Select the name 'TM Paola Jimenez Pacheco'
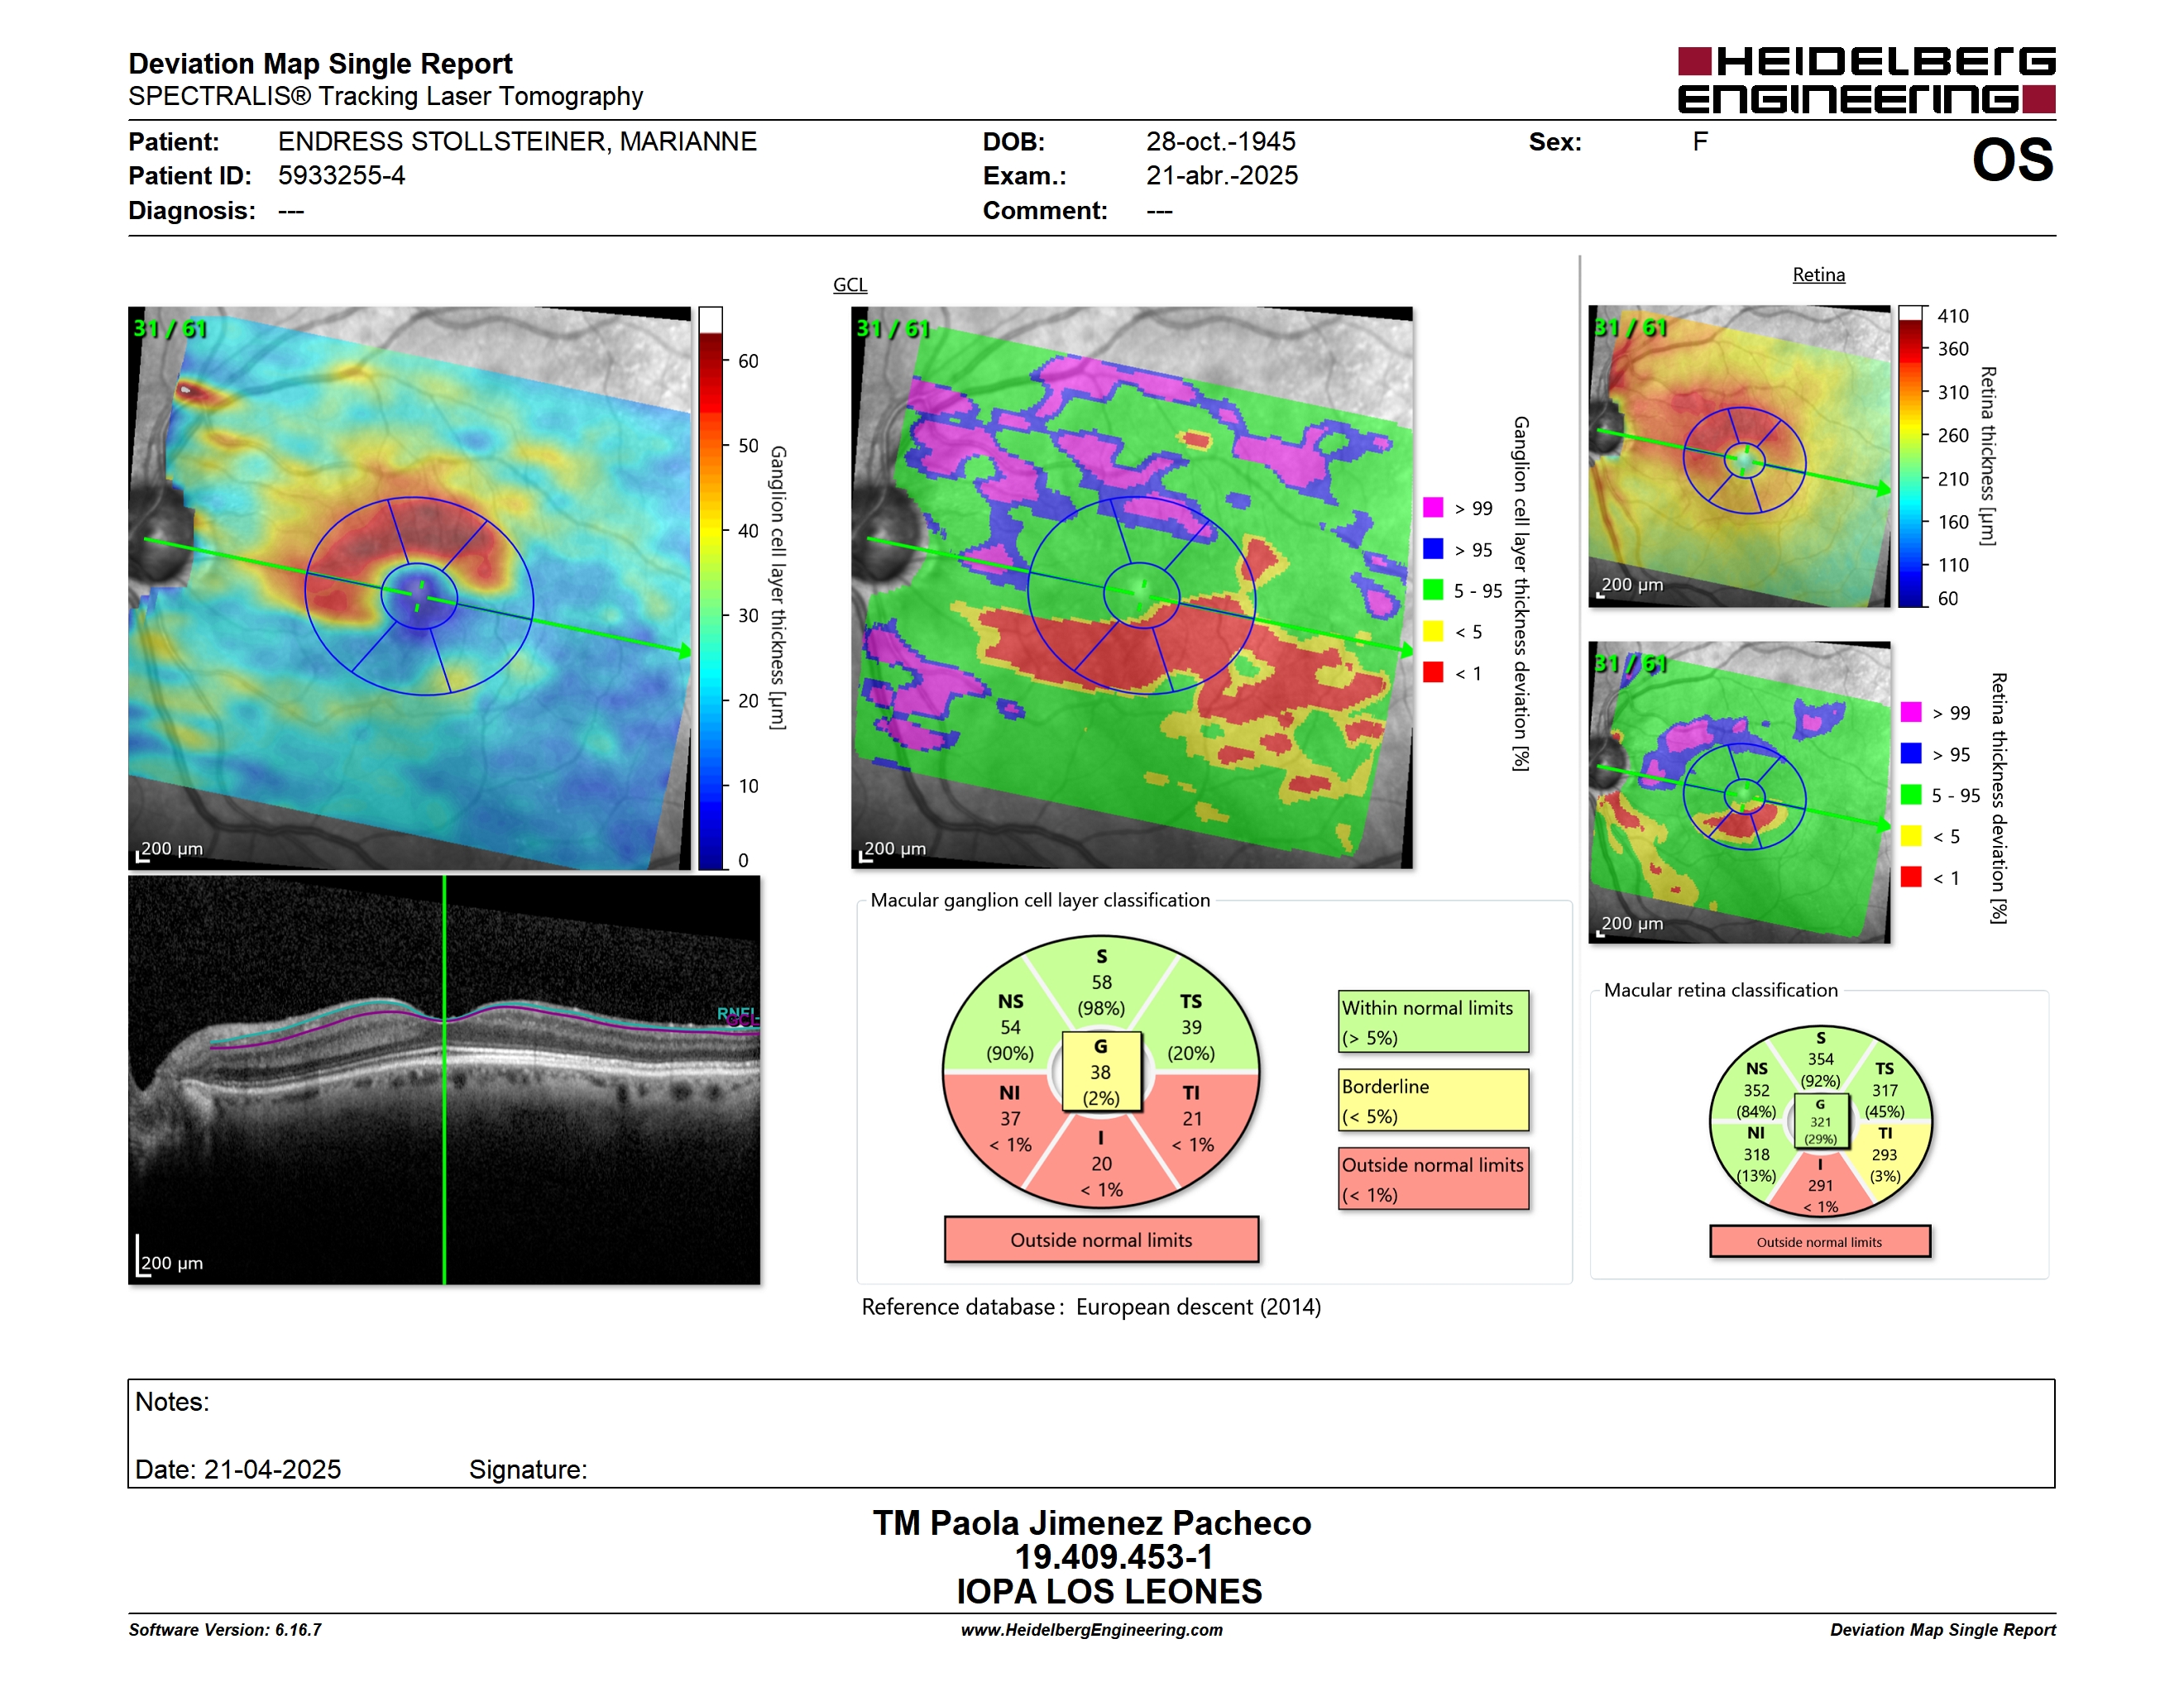Viewport: 2184px width, 1687px height. (x=1092, y=1523)
